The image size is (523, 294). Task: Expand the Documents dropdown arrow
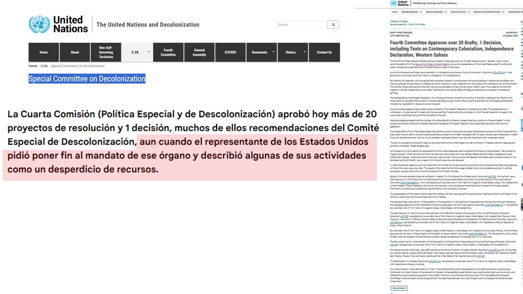[x=274, y=51]
